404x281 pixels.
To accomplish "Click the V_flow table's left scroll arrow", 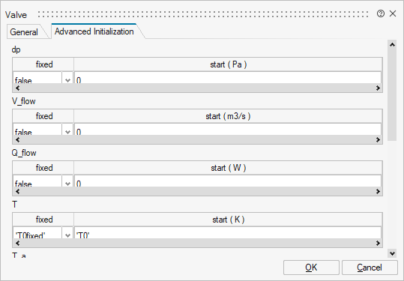I will pos(17,140).
